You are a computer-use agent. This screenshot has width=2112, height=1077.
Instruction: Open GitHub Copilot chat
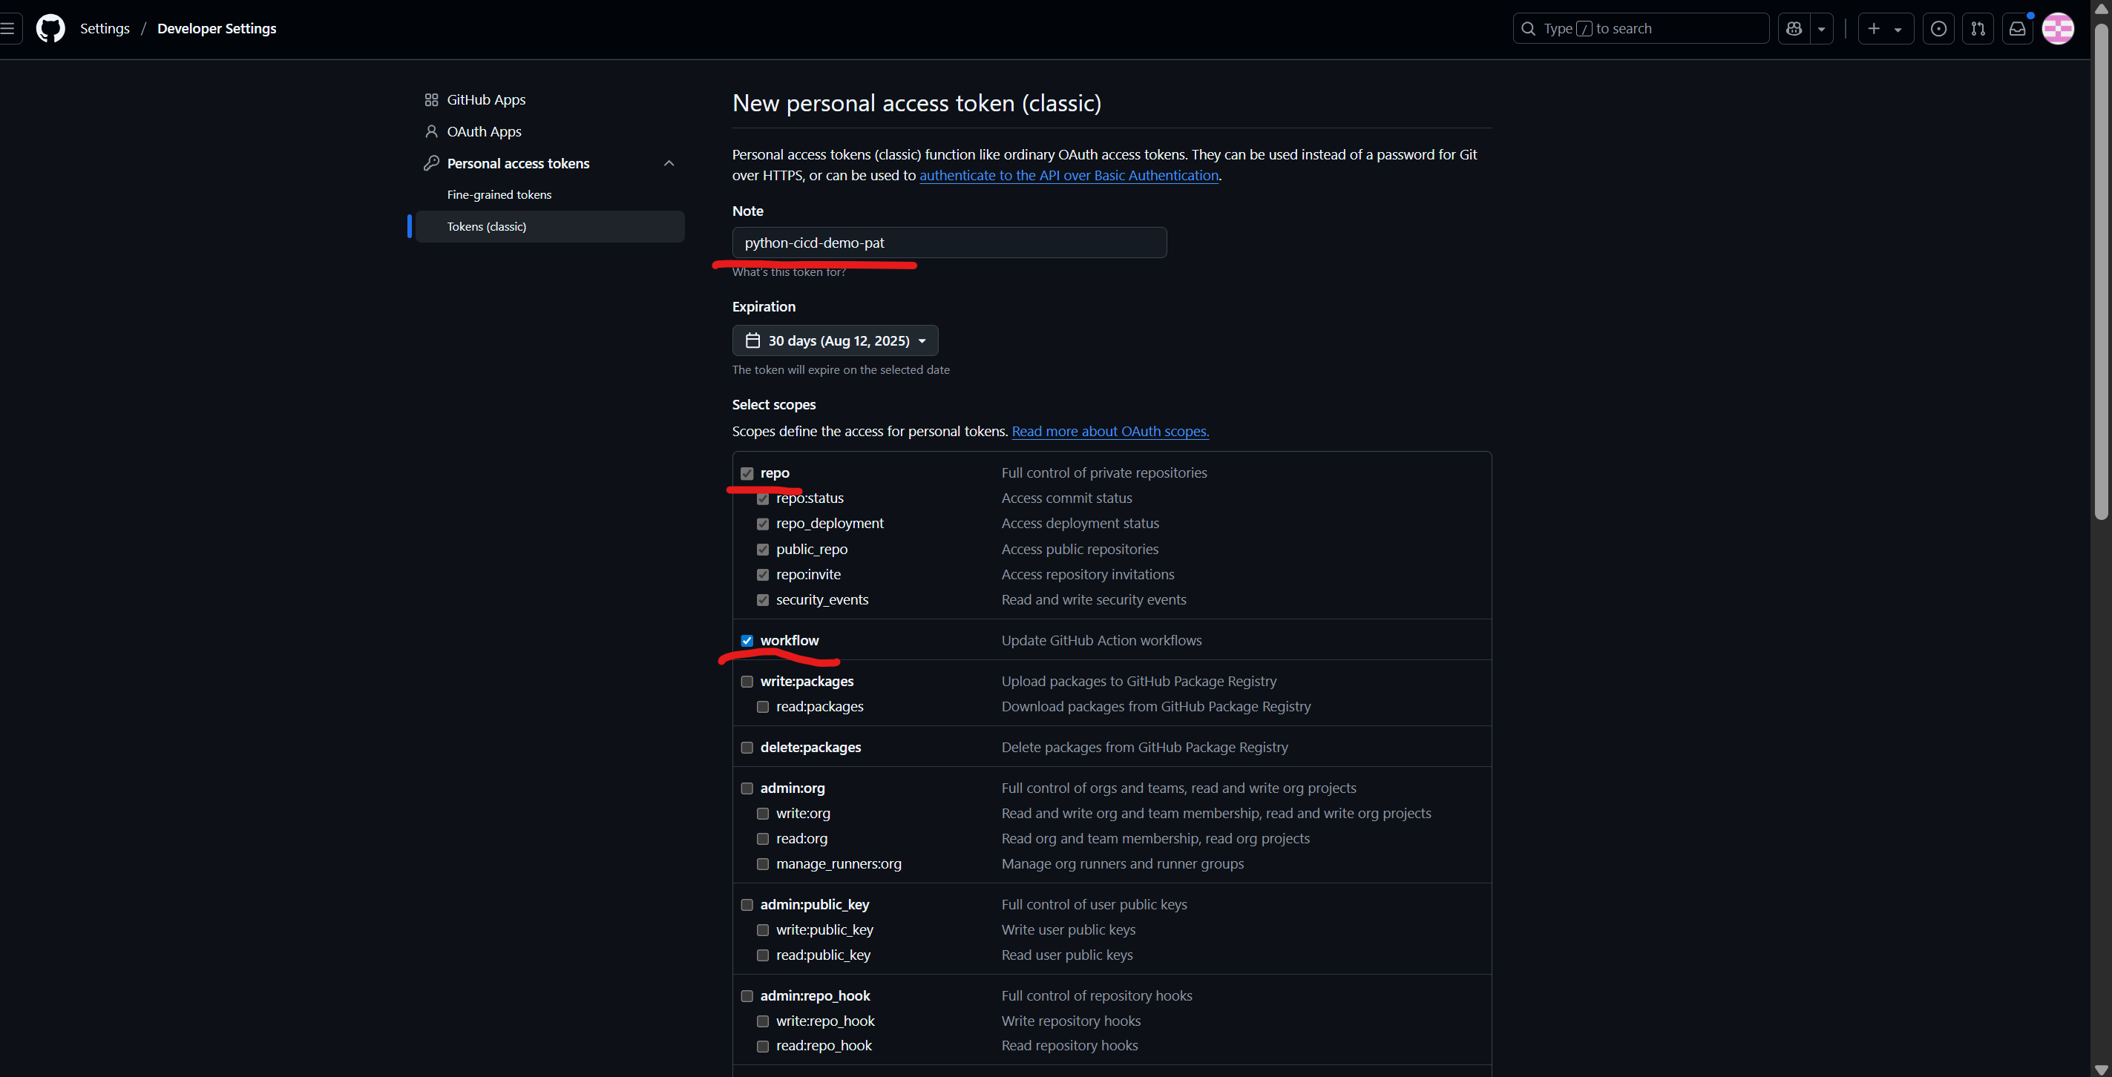[x=1794, y=28]
